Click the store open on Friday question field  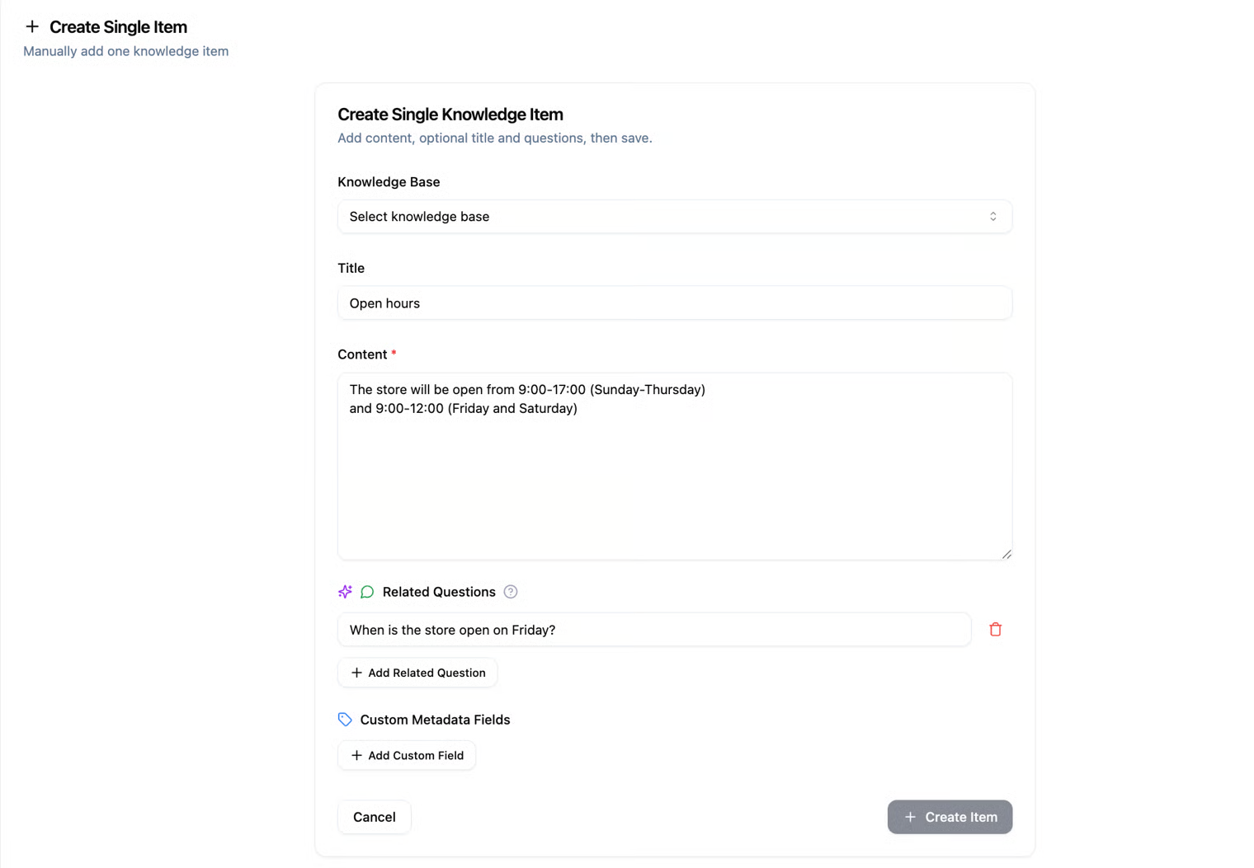[x=654, y=630]
